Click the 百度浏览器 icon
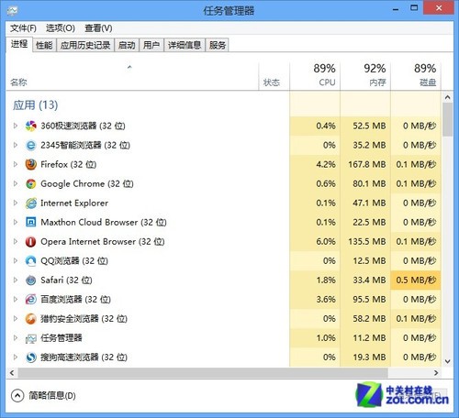Image resolution: width=459 pixels, height=418 pixels. (x=30, y=300)
